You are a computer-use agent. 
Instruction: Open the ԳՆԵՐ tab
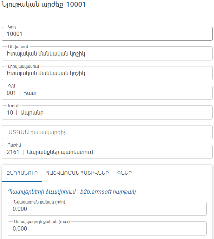[x=124, y=173]
